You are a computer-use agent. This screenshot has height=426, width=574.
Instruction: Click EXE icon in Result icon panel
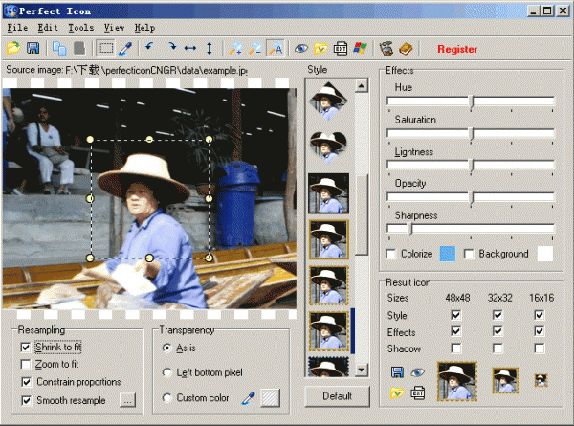tap(418, 393)
